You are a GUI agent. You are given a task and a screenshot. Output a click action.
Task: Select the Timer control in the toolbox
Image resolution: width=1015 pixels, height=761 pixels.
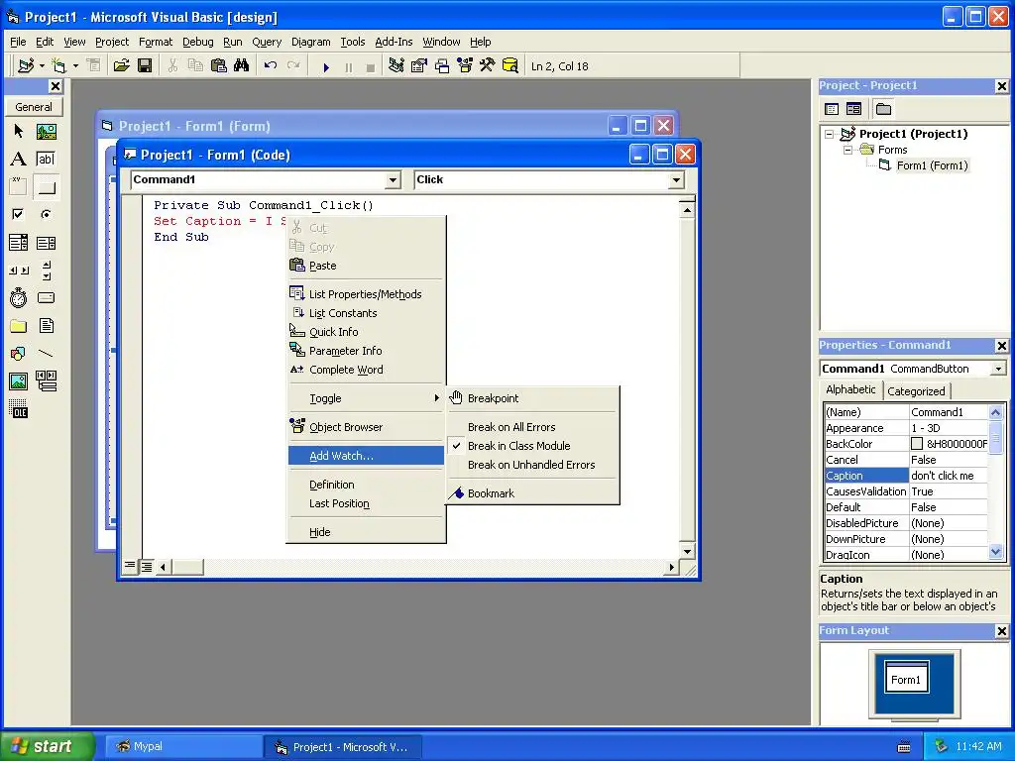click(x=18, y=297)
